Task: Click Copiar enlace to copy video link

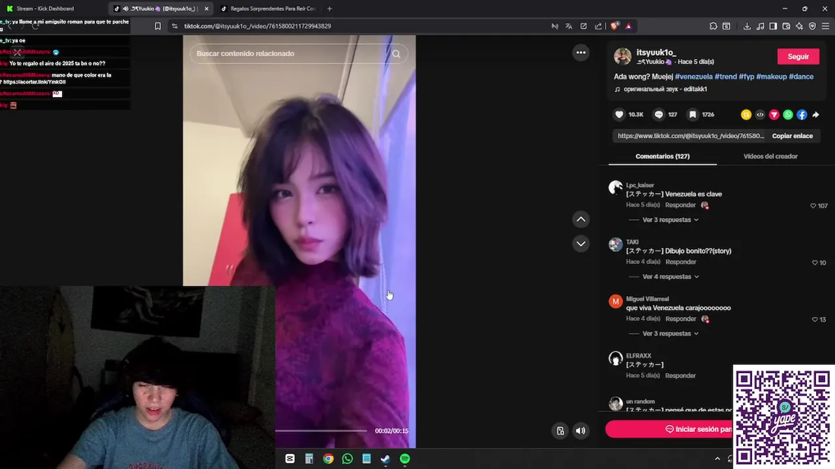Action: 792,136
